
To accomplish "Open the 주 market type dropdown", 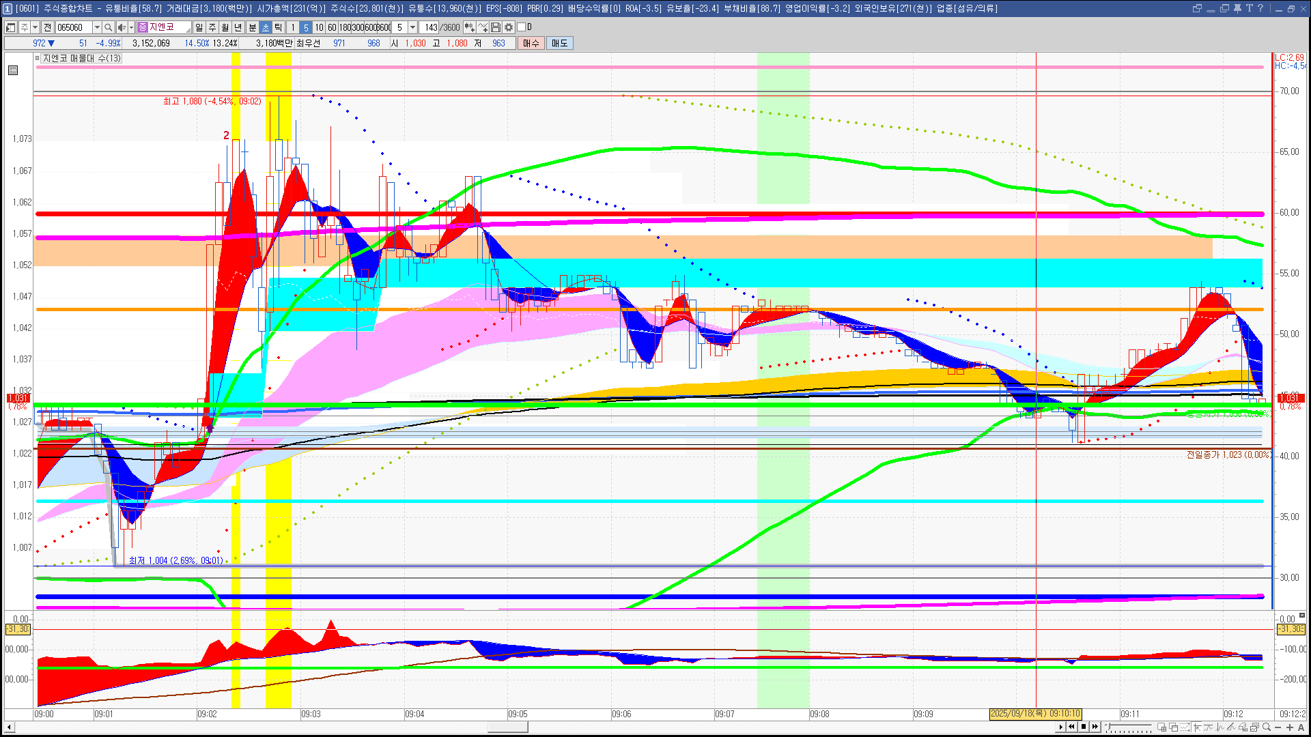I will (35, 27).
